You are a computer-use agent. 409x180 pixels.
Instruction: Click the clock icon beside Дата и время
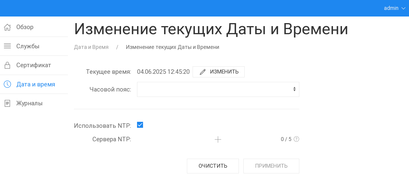point(7,84)
